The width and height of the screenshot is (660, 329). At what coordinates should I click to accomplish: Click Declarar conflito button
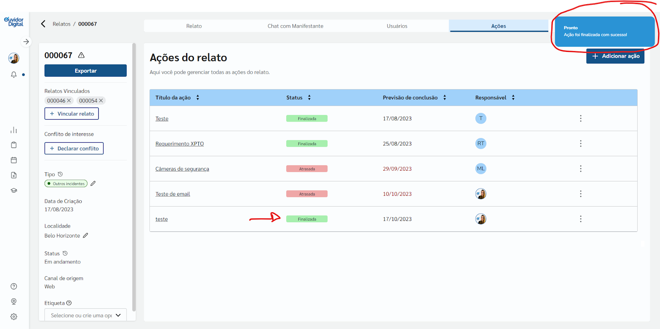click(74, 148)
